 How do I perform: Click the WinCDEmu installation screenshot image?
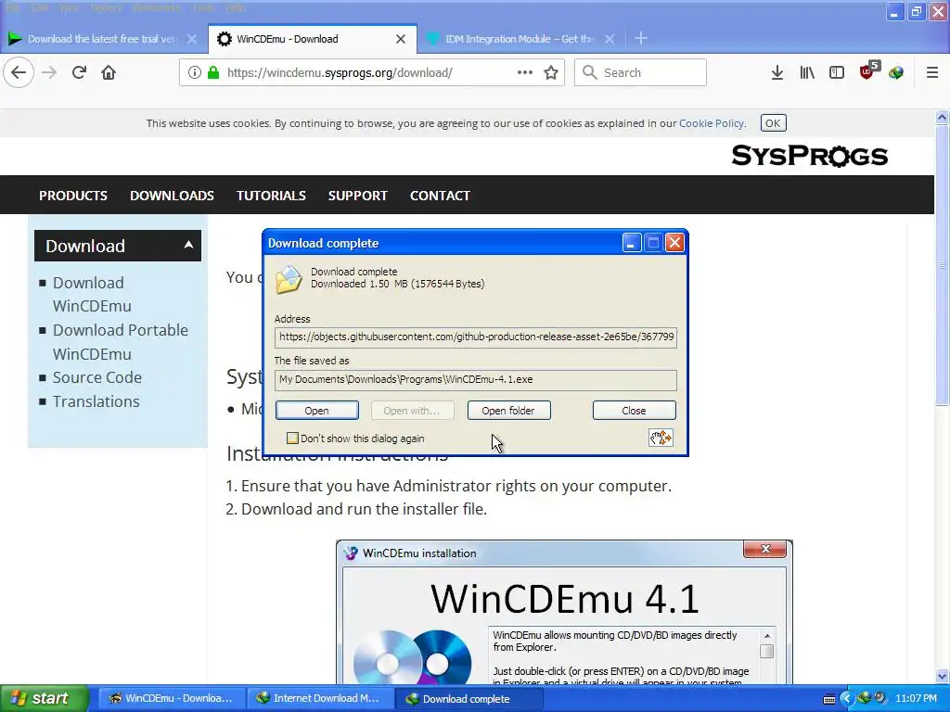(x=564, y=612)
